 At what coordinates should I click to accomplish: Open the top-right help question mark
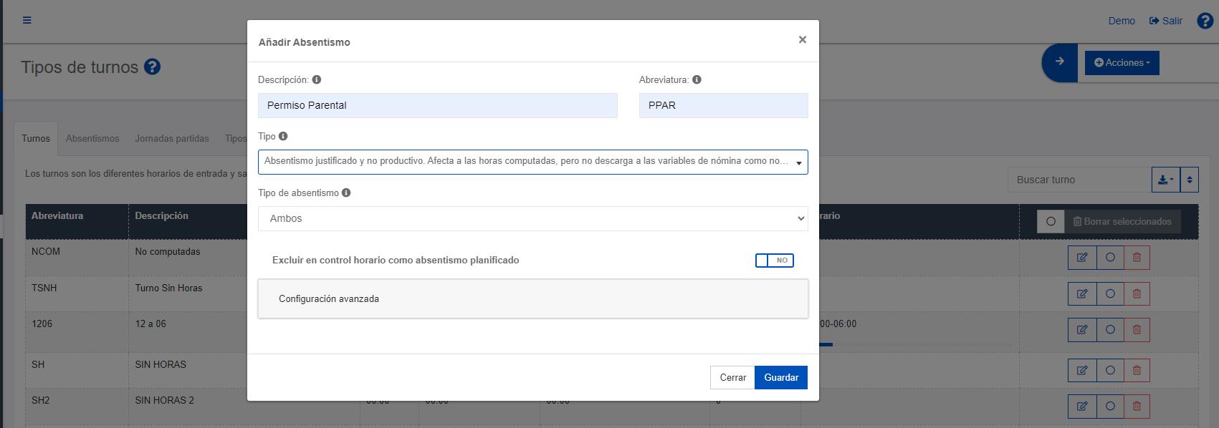[1205, 21]
